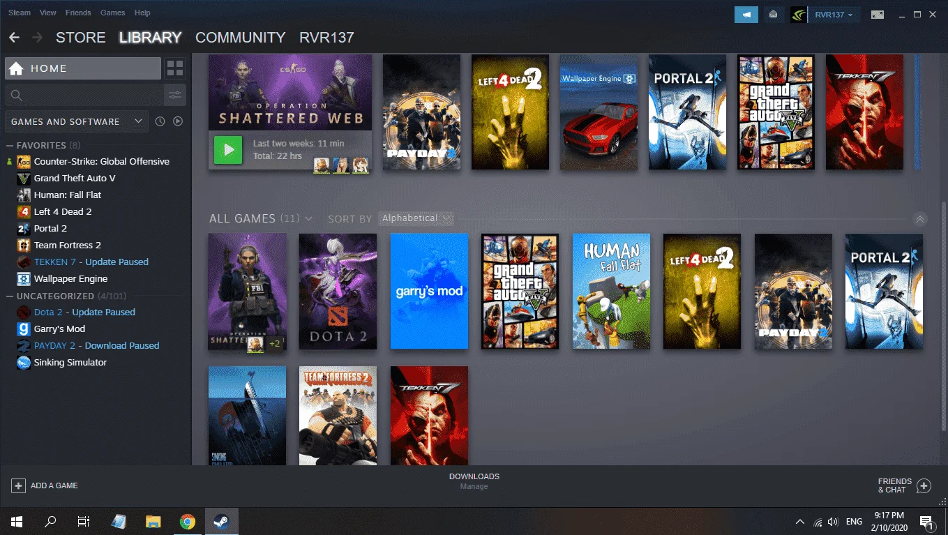The image size is (948, 535).
Task: Click the forward navigation arrow
Action: coord(37,37)
